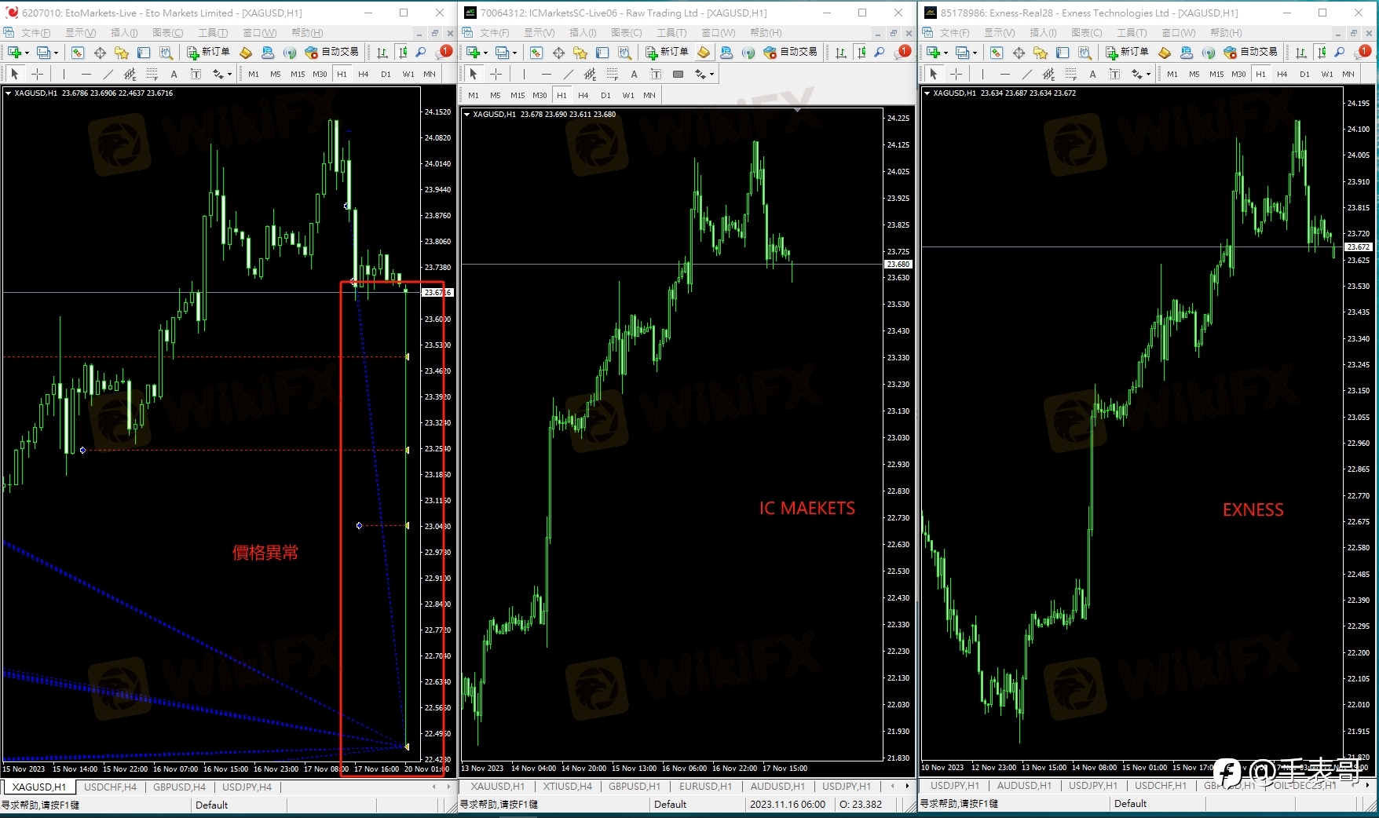Image resolution: width=1379 pixels, height=818 pixels.
Task: Expand XAGUSD,H1 chart title arrow in ICMarkets
Action: 466,114
